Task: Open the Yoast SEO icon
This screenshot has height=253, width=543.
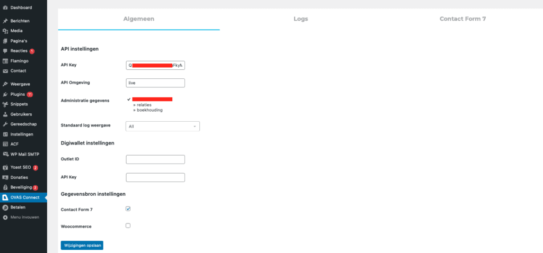Action: tap(5, 168)
